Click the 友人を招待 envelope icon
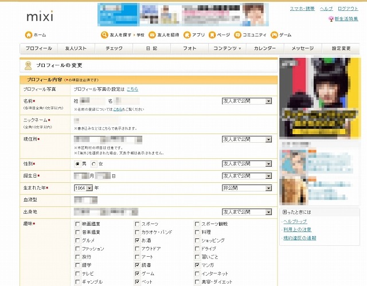367x286 pixels. [152, 35]
